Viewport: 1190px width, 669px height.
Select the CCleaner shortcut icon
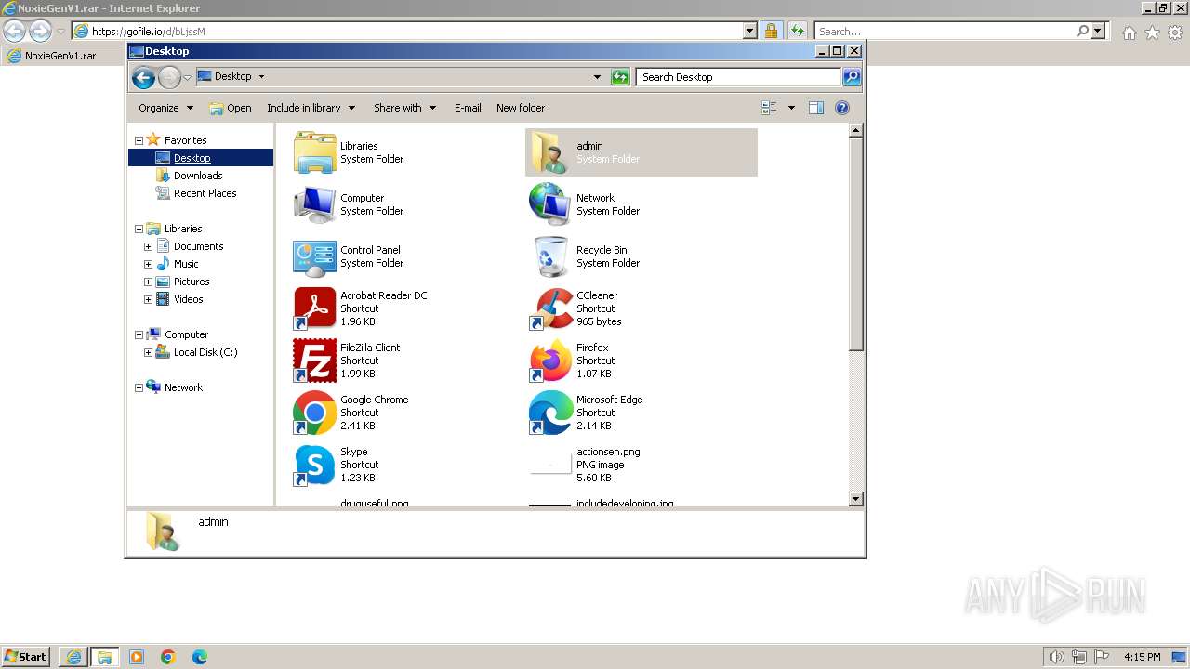pyautogui.click(x=551, y=308)
